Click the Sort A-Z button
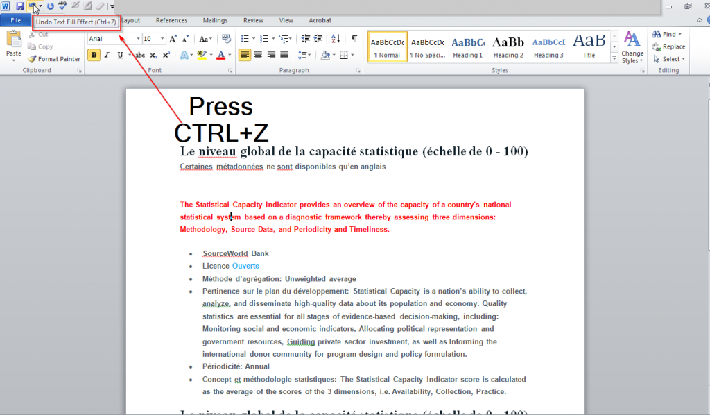Screen dimensions: 710x415 point(336,39)
